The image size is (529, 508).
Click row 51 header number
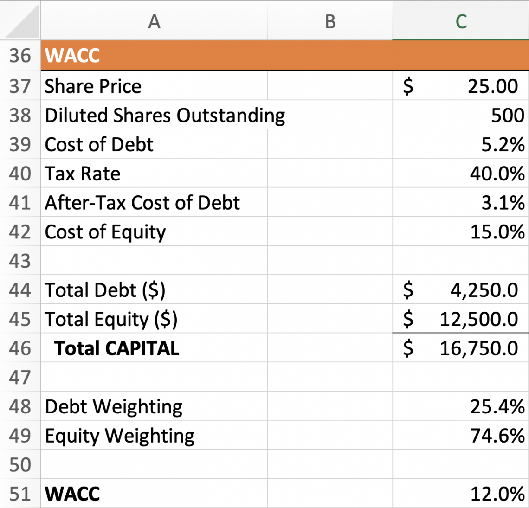(x=20, y=494)
